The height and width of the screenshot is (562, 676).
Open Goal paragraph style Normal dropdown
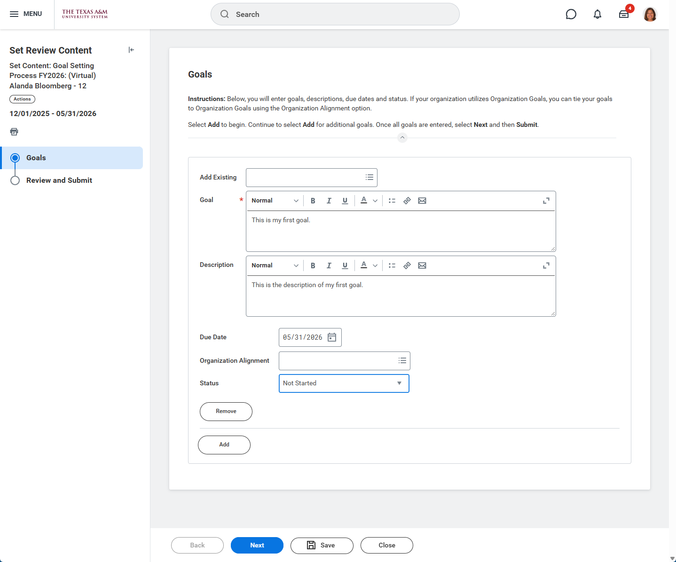click(x=275, y=201)
